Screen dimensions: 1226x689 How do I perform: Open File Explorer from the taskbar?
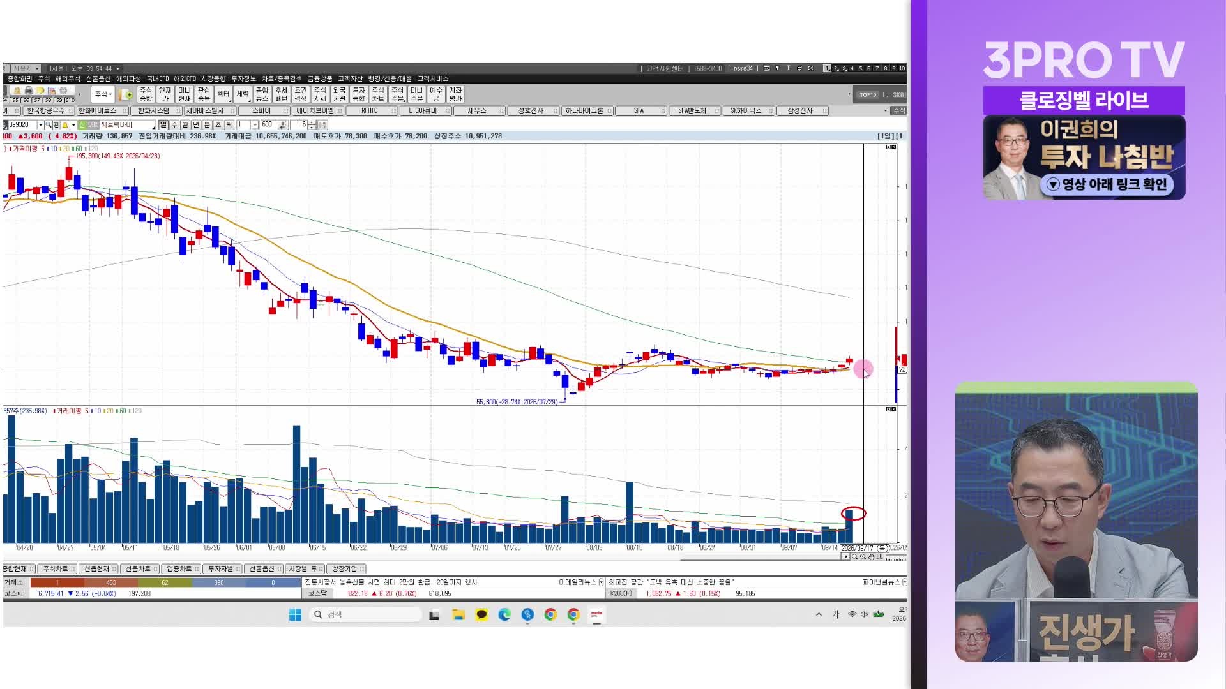[458, 614]
